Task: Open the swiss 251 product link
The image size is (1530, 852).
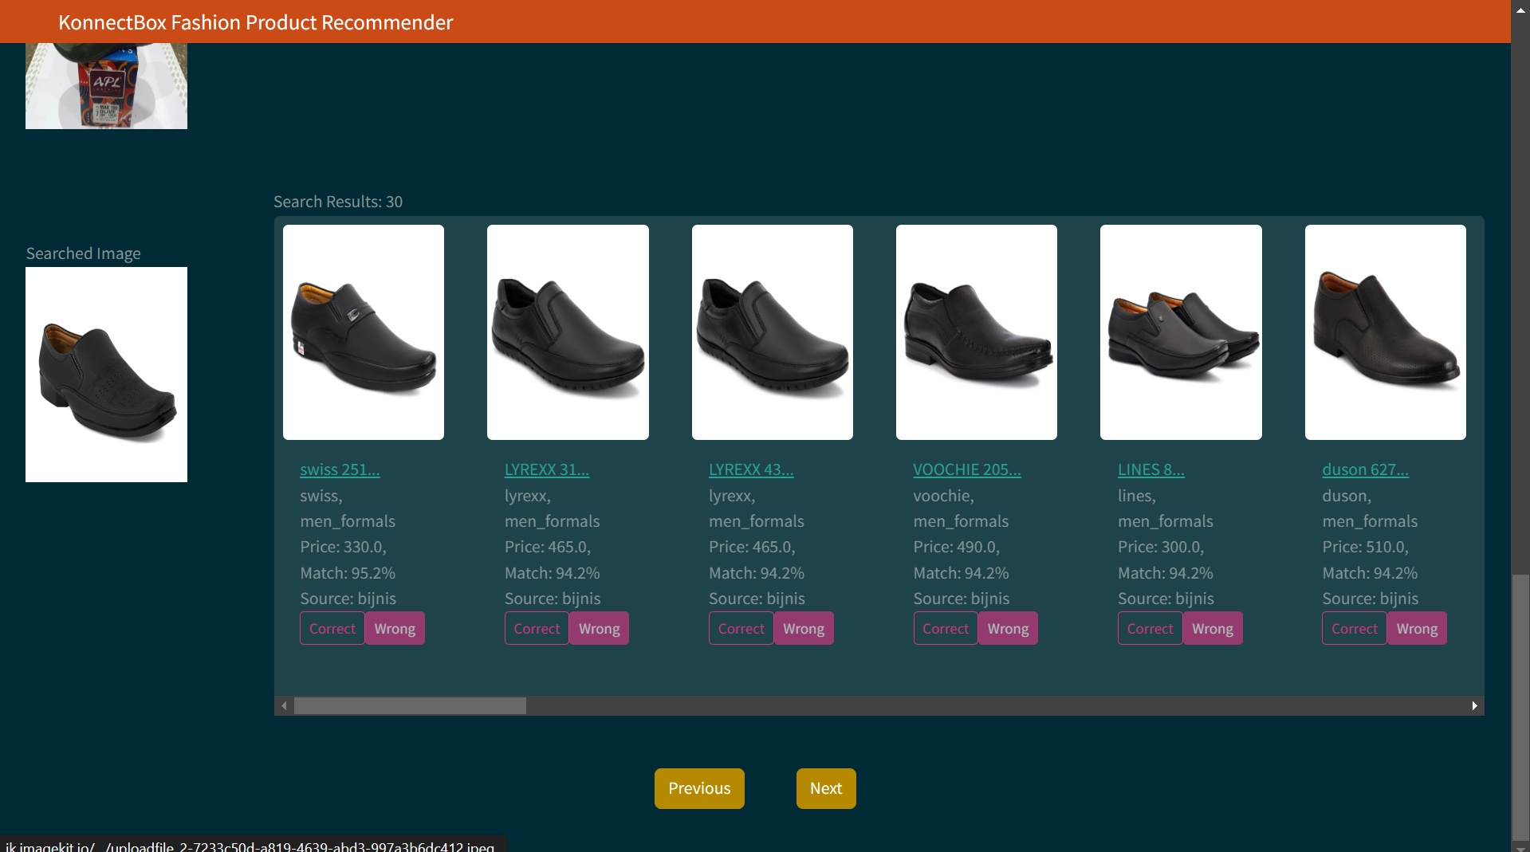Action: click(x=340, y=469)
